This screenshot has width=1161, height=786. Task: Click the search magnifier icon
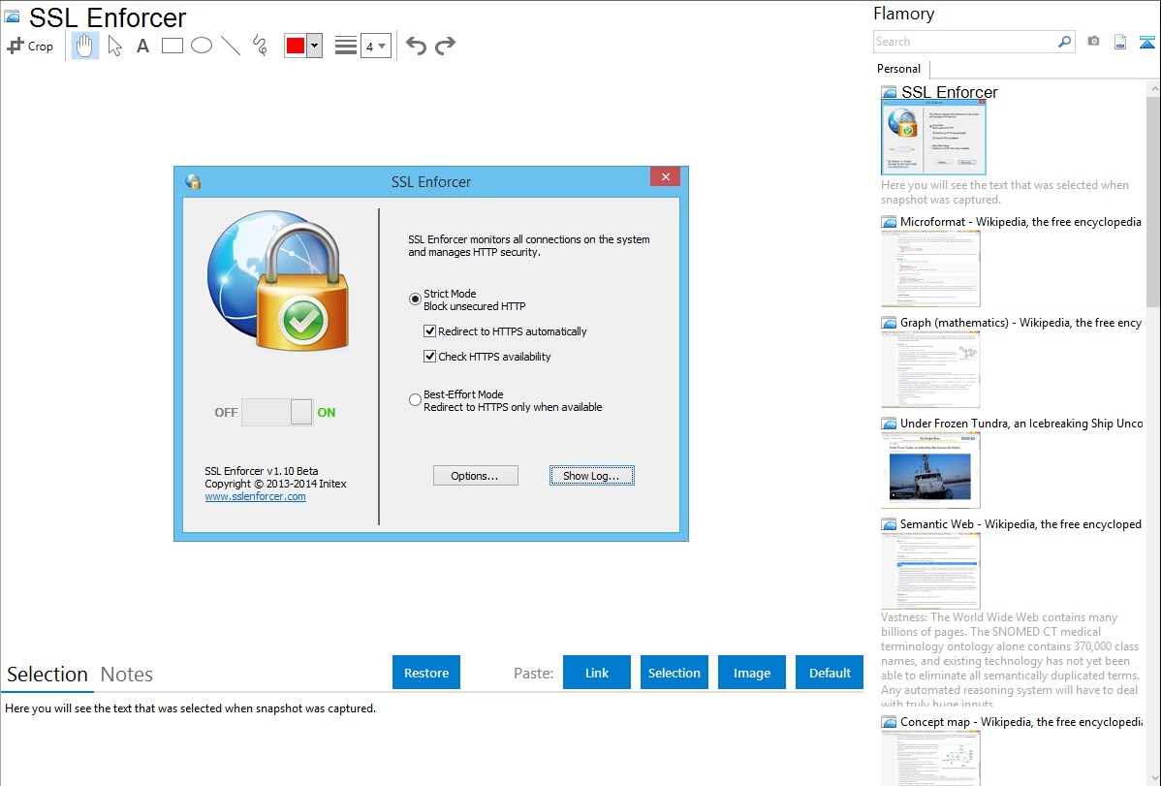click(1065, 42)
